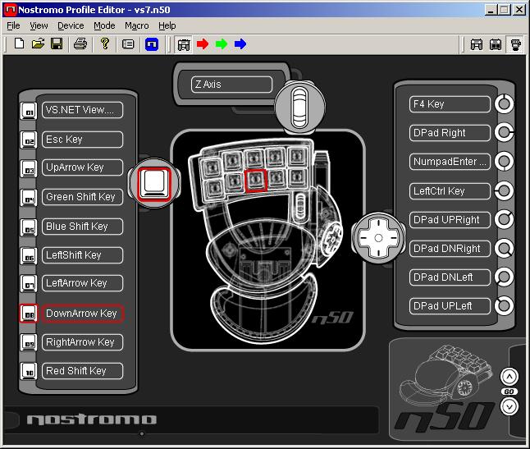Open a profile with the folder icon
This screenshot has height=449, width=530.
[38, 44]
